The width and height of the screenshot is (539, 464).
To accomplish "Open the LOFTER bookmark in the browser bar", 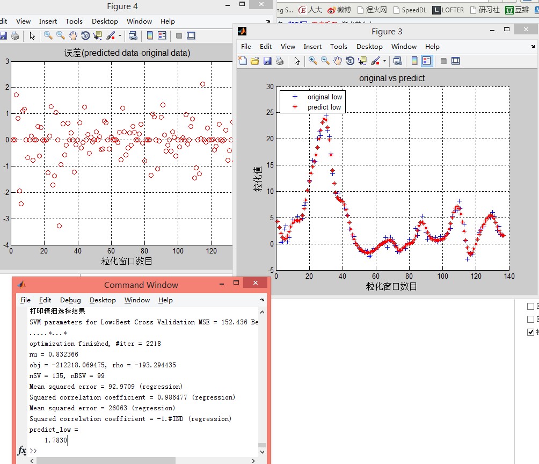I will click(448, 9).
